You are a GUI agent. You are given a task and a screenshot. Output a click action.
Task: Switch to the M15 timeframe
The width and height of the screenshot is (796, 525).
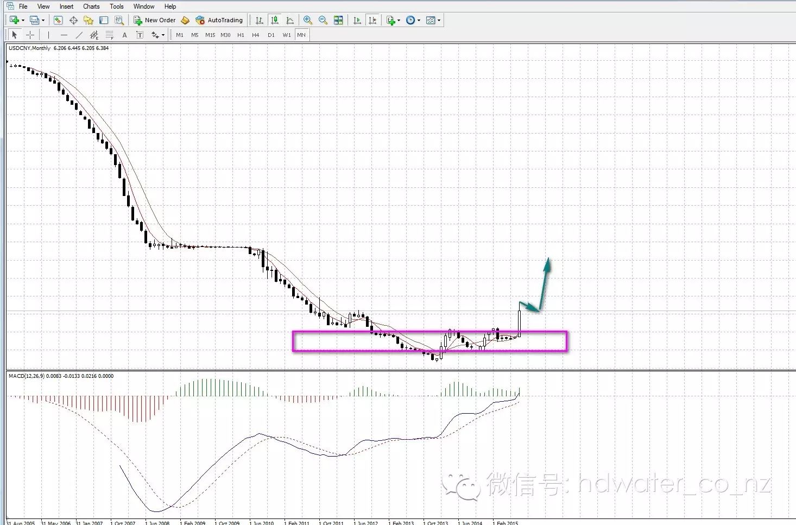point(210,35)
